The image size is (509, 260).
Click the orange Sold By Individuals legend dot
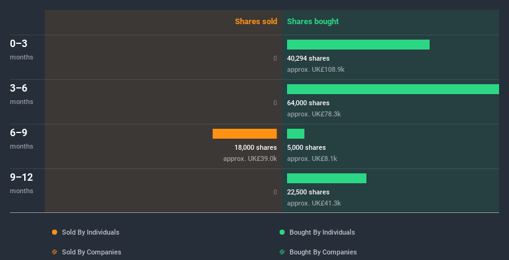point(55,232)
